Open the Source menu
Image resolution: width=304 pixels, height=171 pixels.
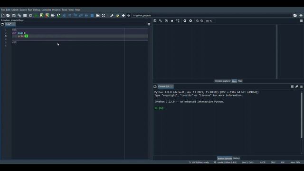(x=23, y=9)
